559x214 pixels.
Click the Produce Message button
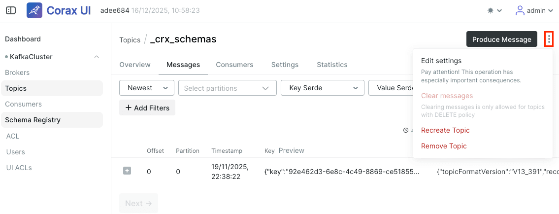tap(501, 39)
